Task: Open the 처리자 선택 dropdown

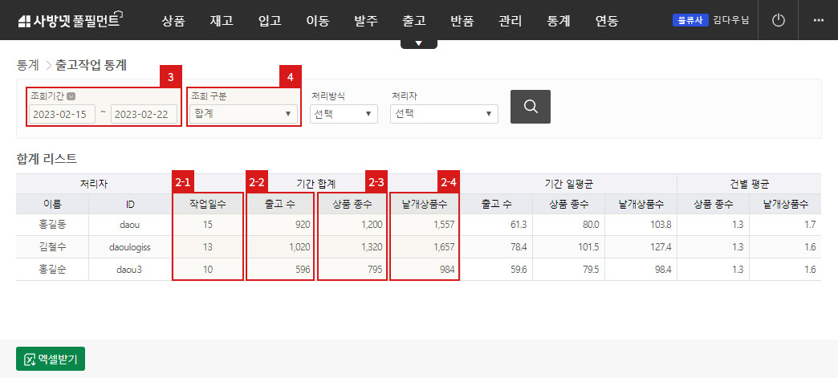Action: [x=444, y=114]
